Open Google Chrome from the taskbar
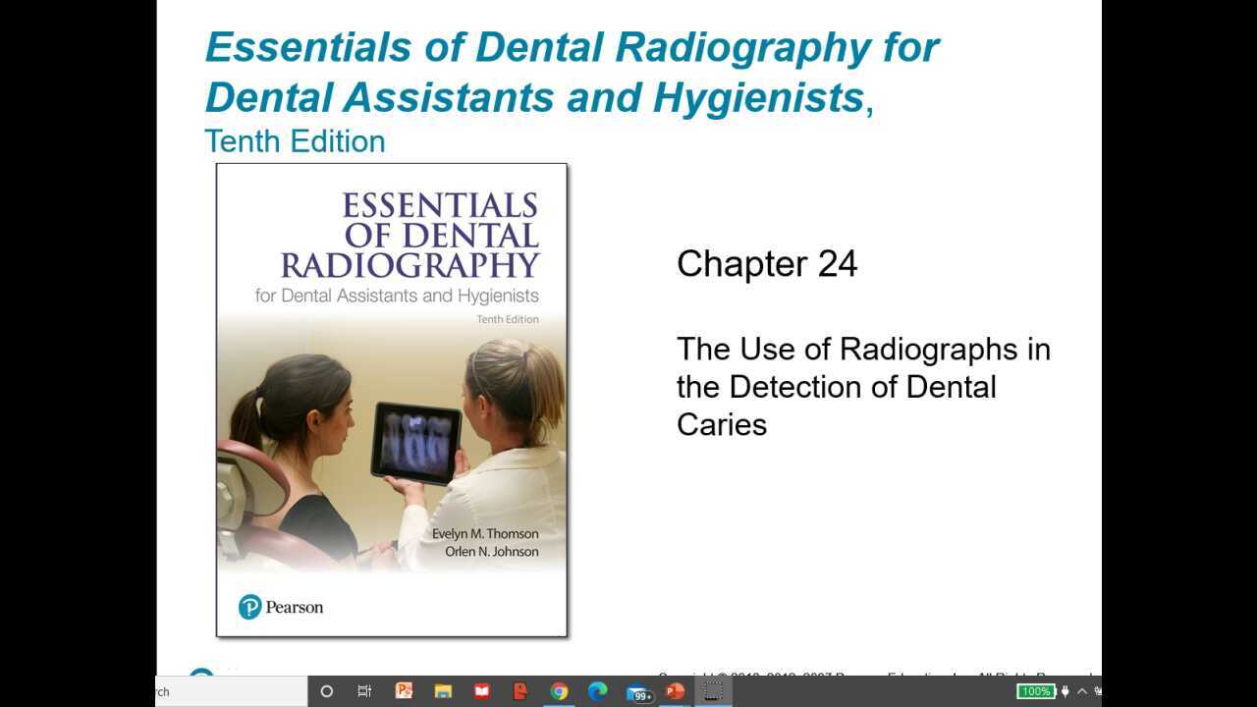Viewport: 1257px width, 707px height. pyautogui.click(x=560, y=691)
